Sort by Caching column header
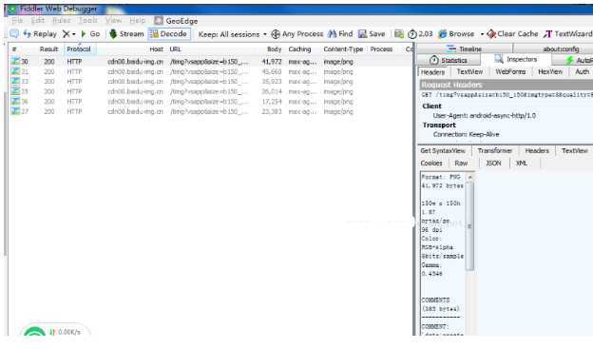The height and width of the screenshot is (349, 593). pyautogui.click(x=299, y=49)
